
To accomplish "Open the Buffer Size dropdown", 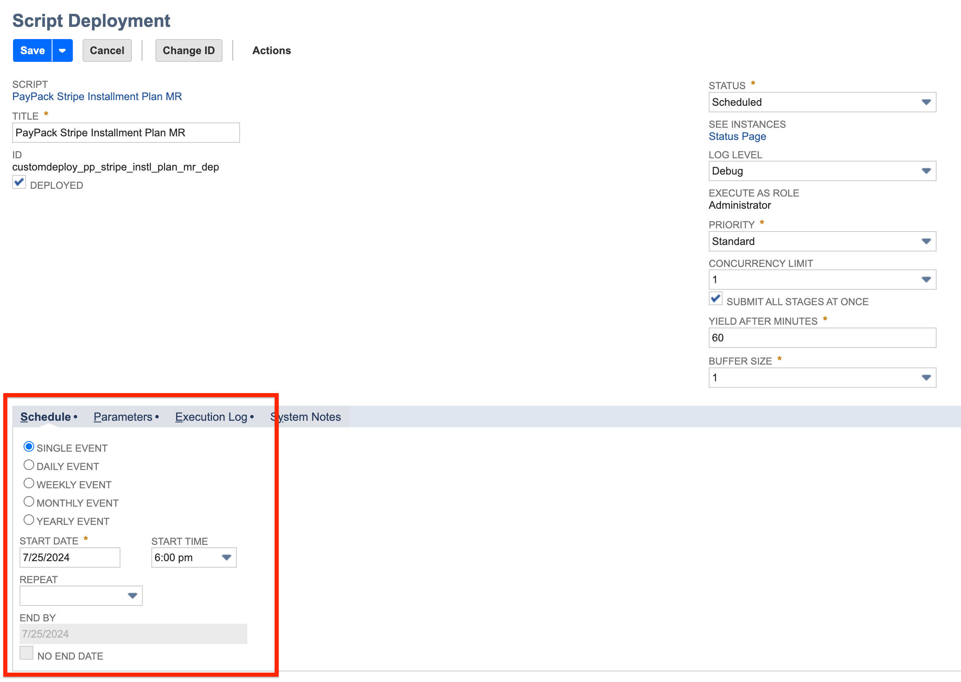I will 926,378.
